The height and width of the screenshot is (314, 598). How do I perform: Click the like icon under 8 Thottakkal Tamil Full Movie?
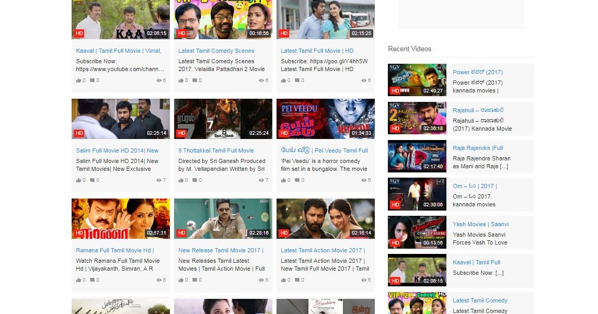(181, 180)
